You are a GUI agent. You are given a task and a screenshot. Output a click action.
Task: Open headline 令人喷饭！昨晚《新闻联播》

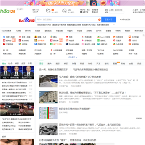point(80,77)
